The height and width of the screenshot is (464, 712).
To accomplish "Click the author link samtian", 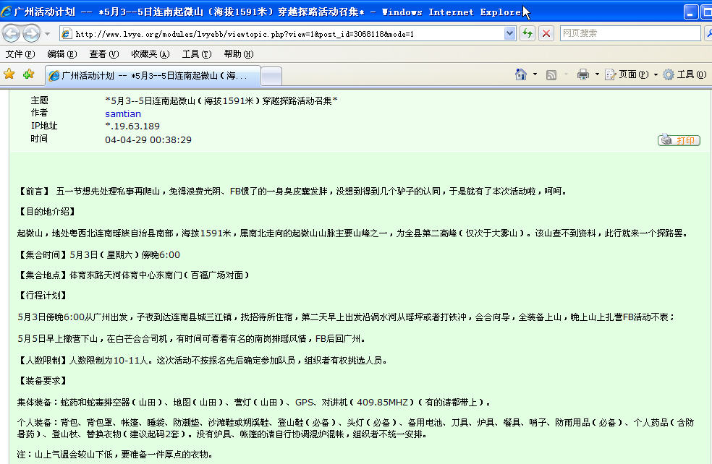I will click(x=123, y=113).
